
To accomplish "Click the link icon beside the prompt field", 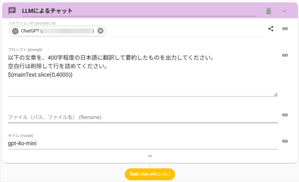I will click(285, 55).
